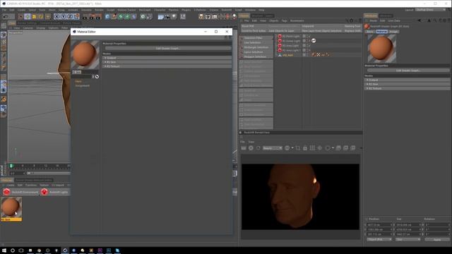Toggle the Y axis lock

tap(64, 17)
